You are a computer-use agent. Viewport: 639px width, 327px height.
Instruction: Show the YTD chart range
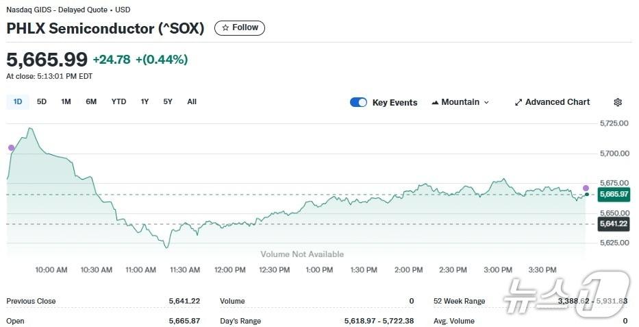point(118,101)
